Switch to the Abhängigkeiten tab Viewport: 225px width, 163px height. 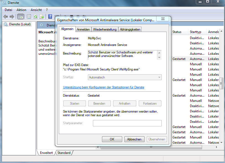pyautogui.click(x=130, y=29)
